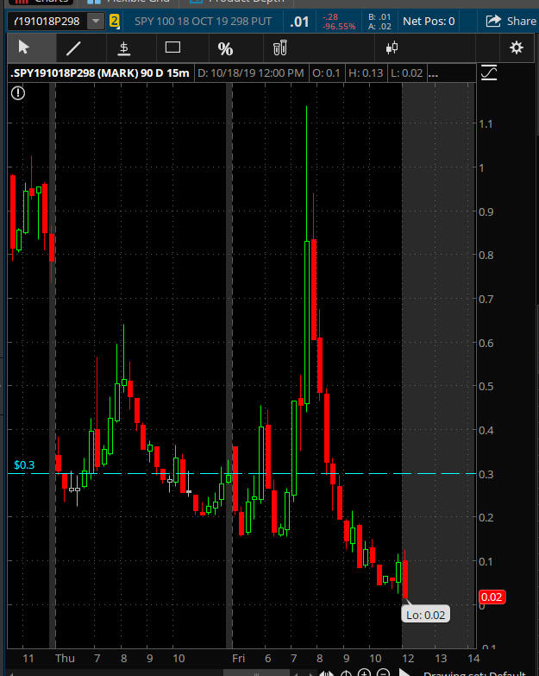The image size is (539, 676).
Task: Click the 1.1 price axis label
Action: point(486,124)
